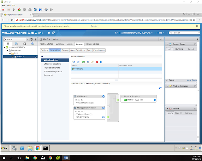
Task: Dismiss the license warning banner
Action: tap(197, 26)
